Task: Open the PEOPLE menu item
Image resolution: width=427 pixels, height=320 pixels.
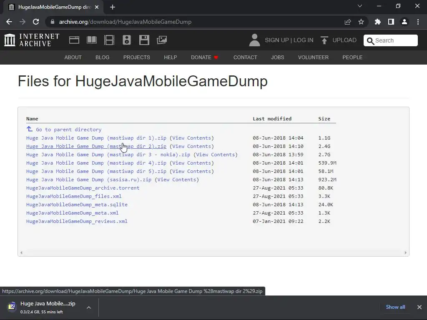Action: tap(352, 57)
